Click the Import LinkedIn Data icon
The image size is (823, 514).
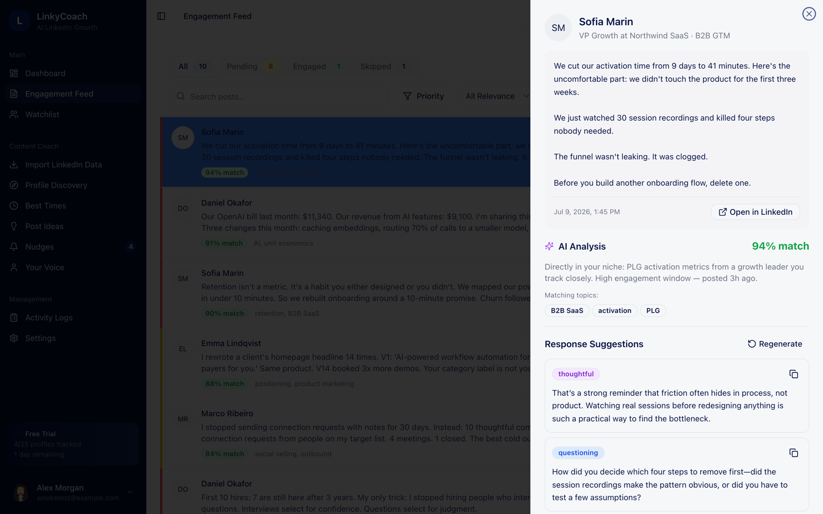coord(14,165)
